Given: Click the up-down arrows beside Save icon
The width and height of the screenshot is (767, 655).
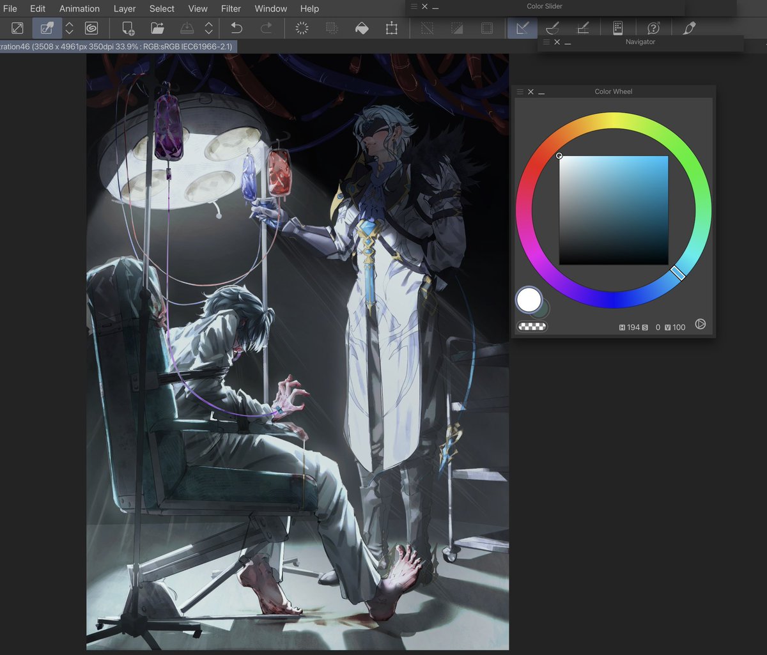Looking at the screenshot, I should [x=208, y=28].
